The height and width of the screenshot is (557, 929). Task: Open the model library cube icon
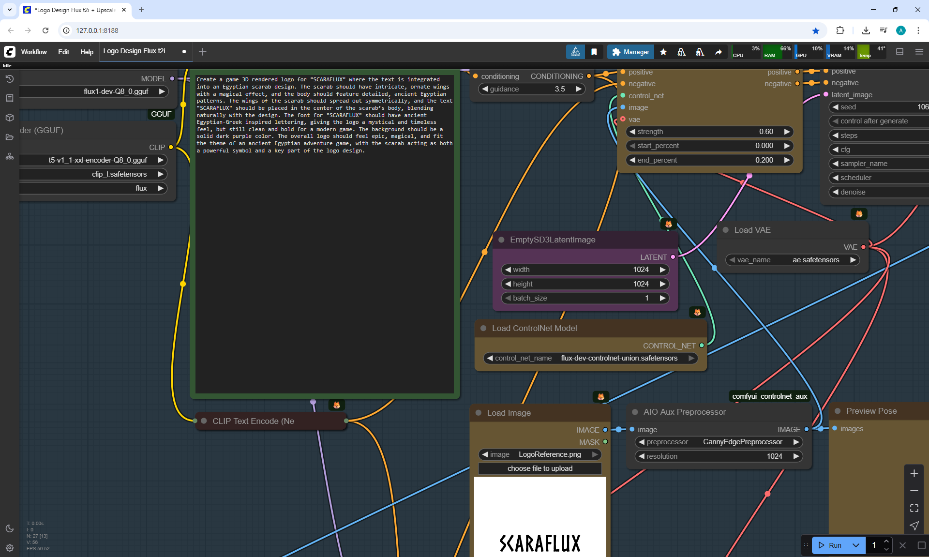[10, 118]
